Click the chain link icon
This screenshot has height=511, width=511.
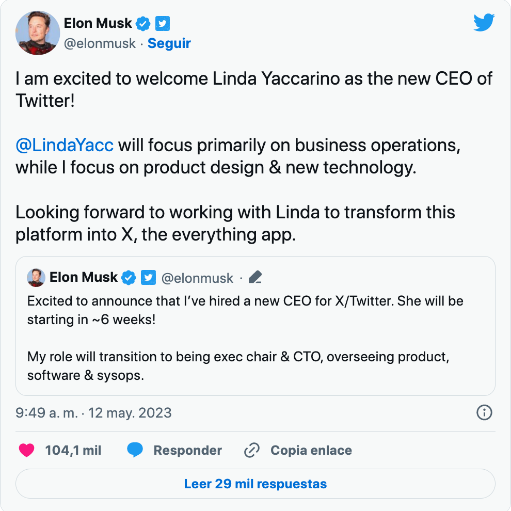pyautogui.click(x=251, y=450)
